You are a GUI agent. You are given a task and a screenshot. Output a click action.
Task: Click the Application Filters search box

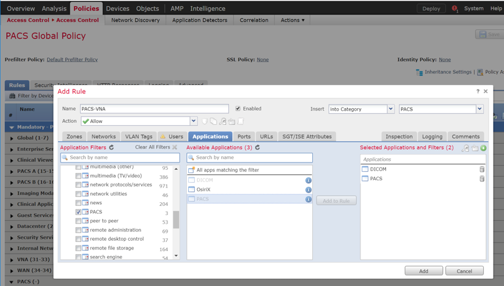(120, 158)
